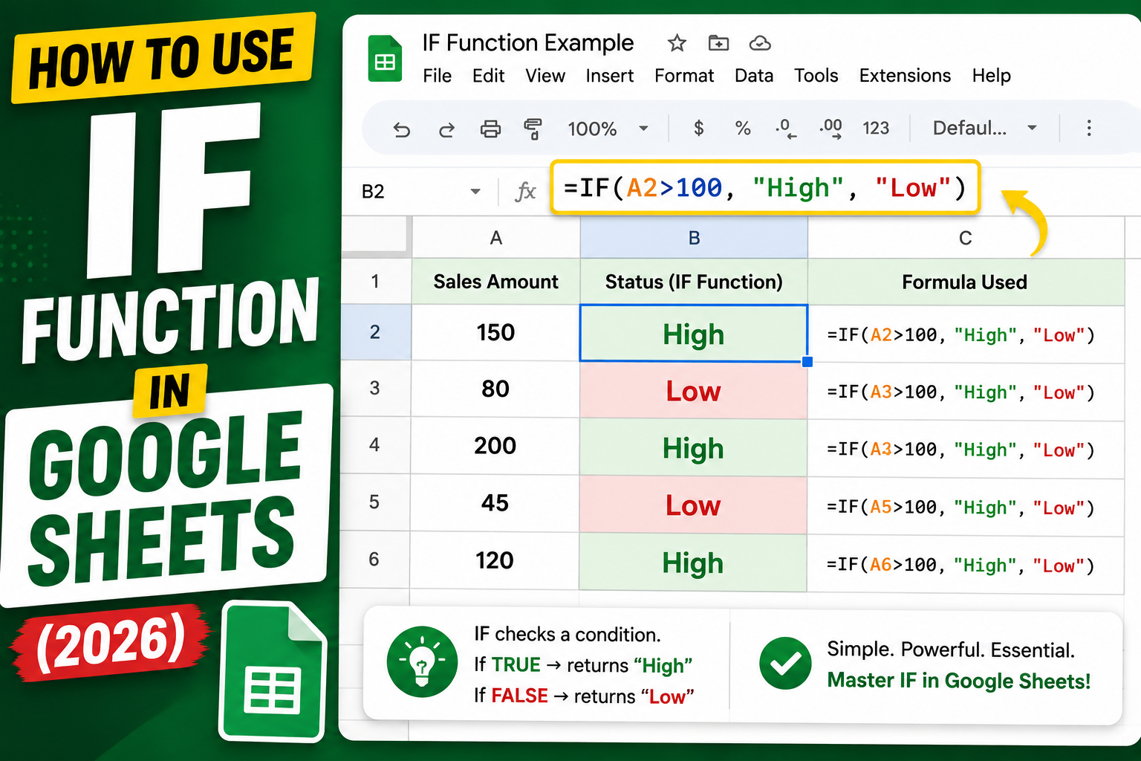Click the IF Function Example document title
This screenshot has height=761, width=1141.
[527, 43]
